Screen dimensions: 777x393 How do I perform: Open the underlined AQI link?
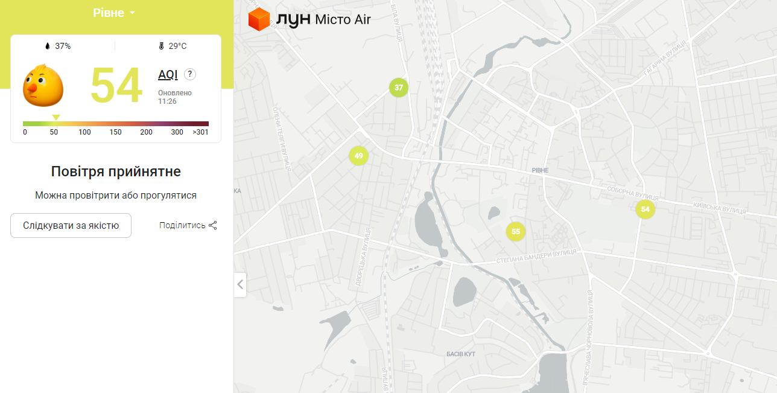168,74
